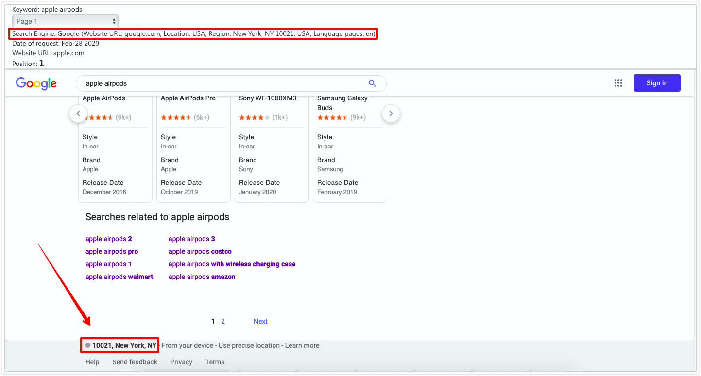Viewport: 701px width, 376px height.
Task: Click airpods with wireless charging case link
Action: [x=232, y=264]
